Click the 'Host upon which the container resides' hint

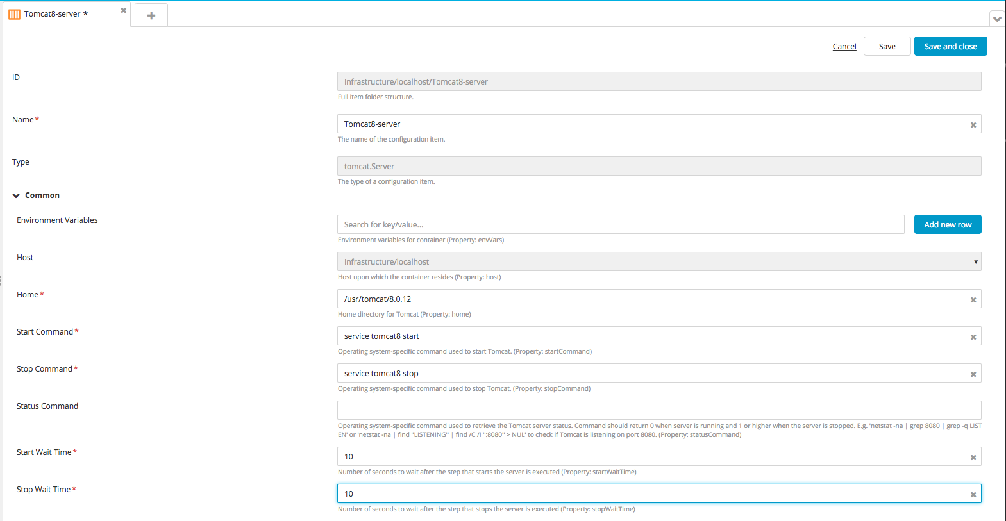click(419, 277)
